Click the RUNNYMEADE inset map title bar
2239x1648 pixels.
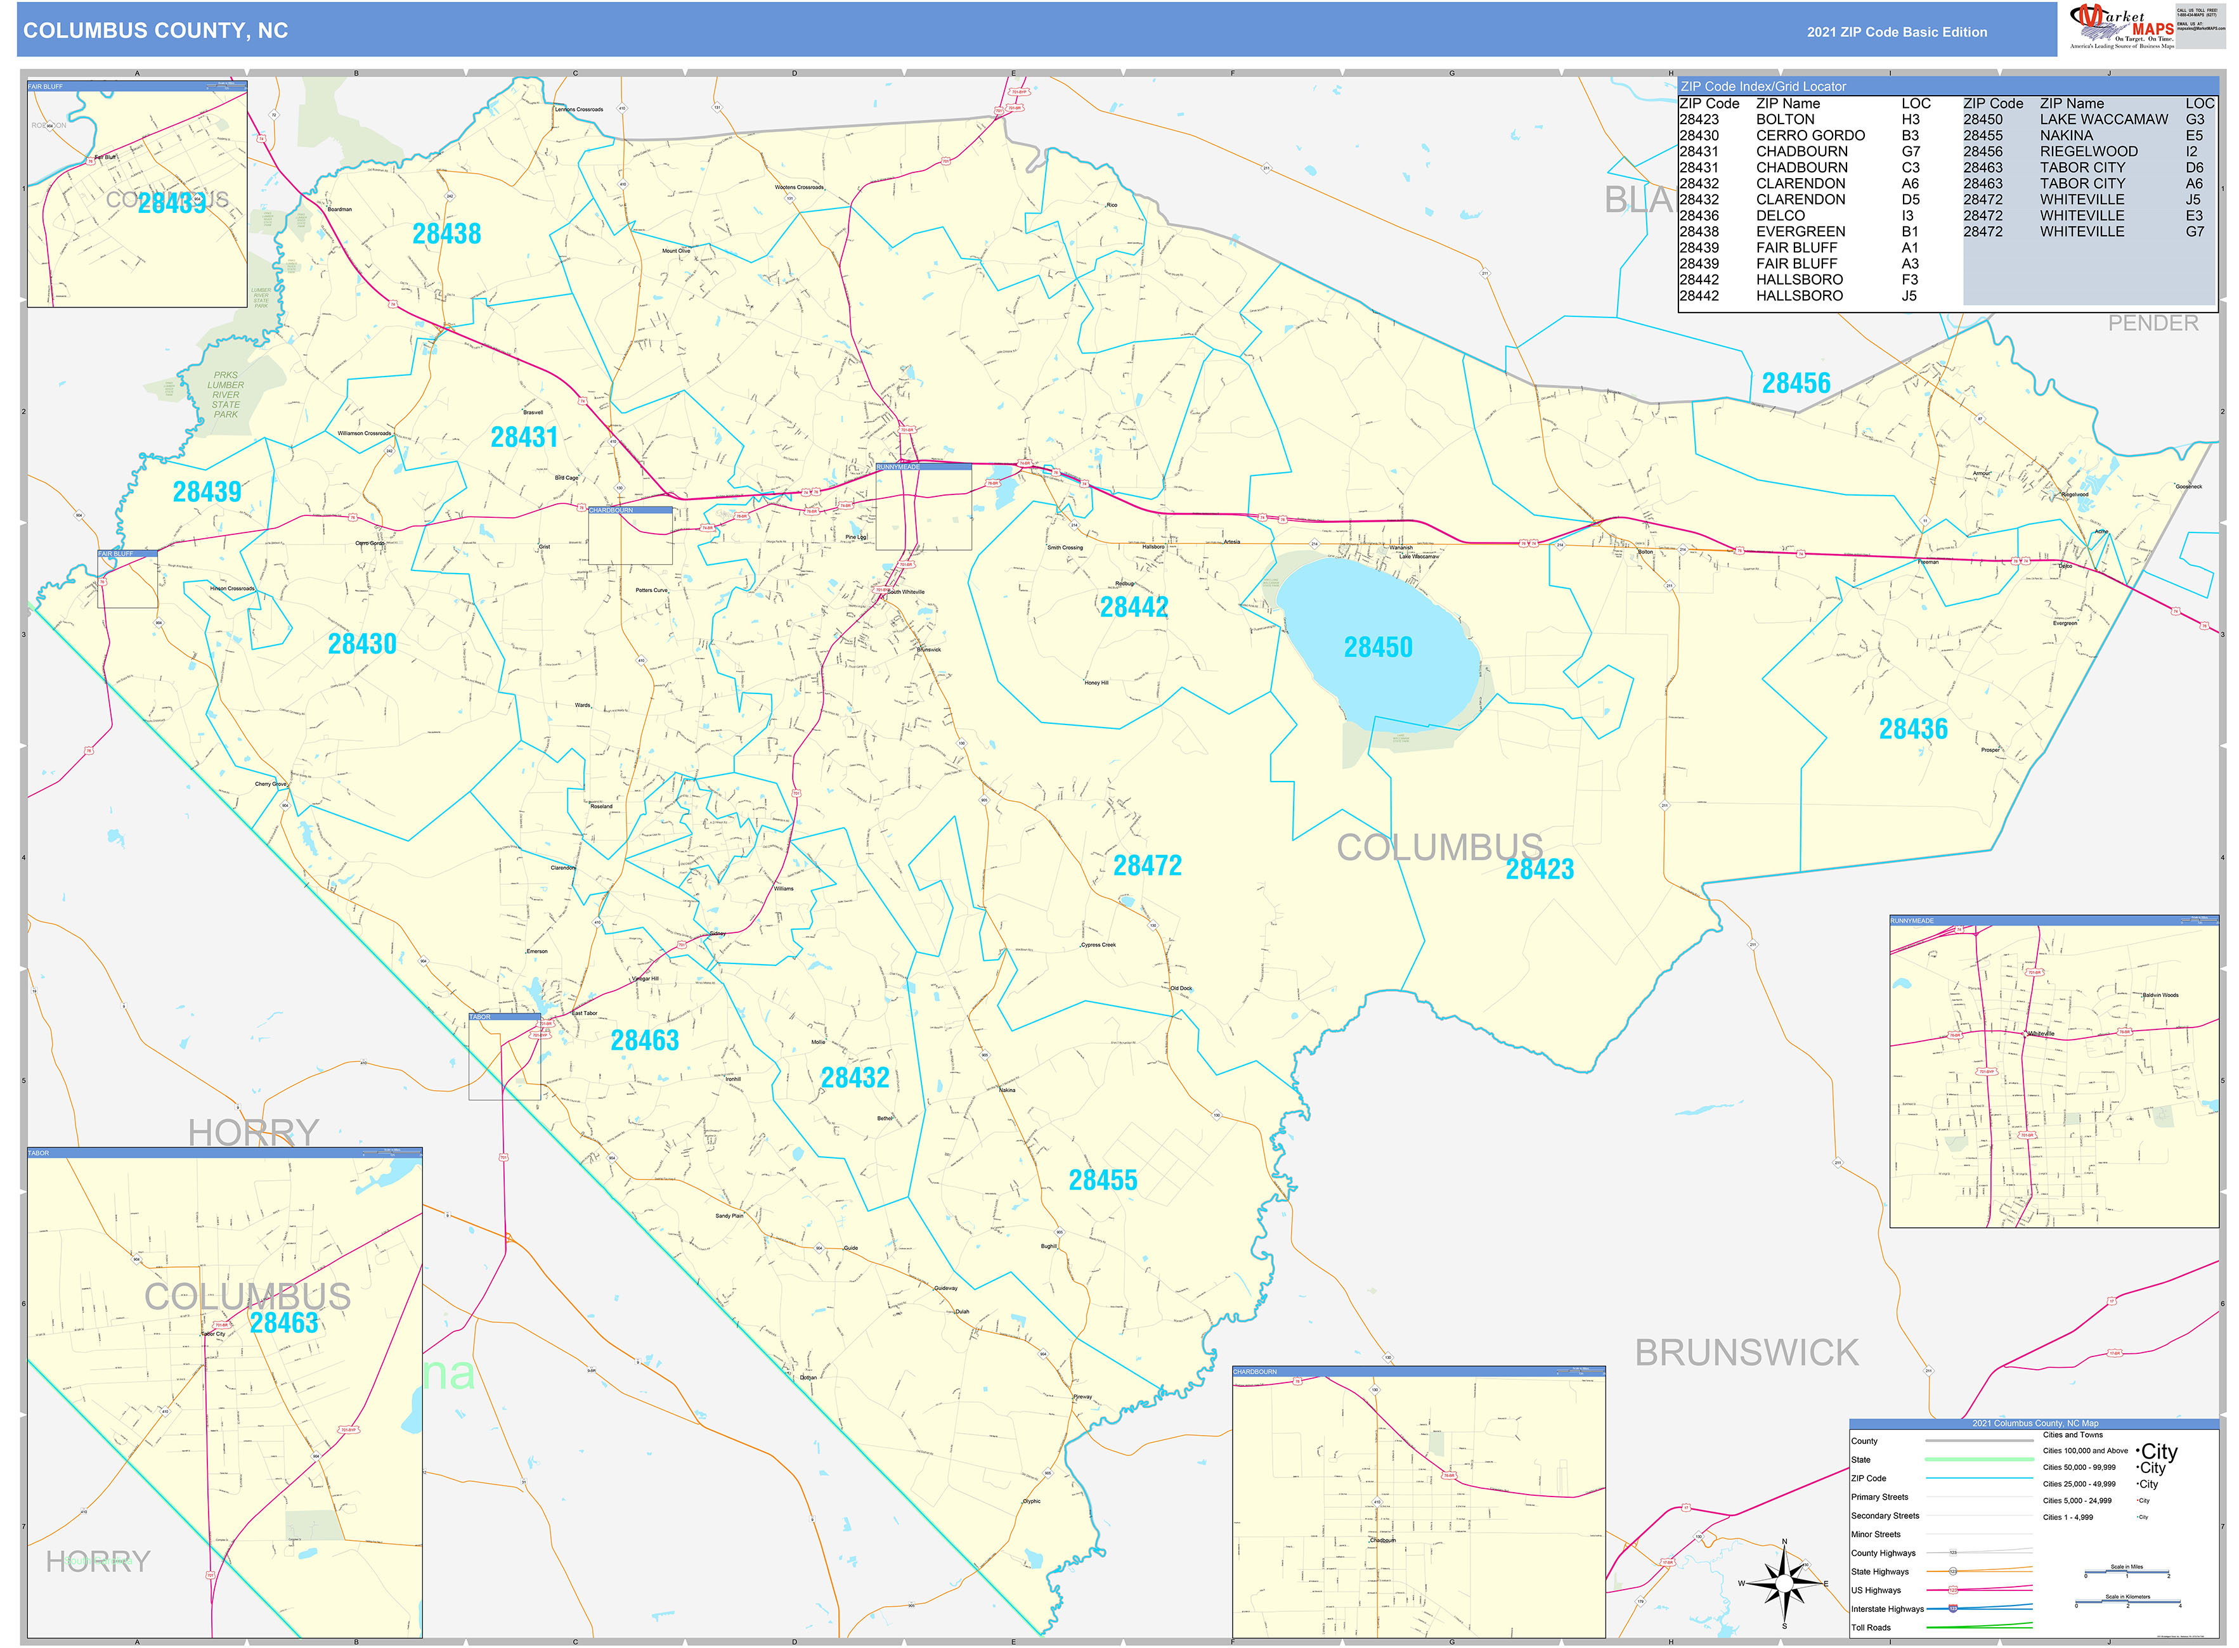click(x=2053, y=921)
